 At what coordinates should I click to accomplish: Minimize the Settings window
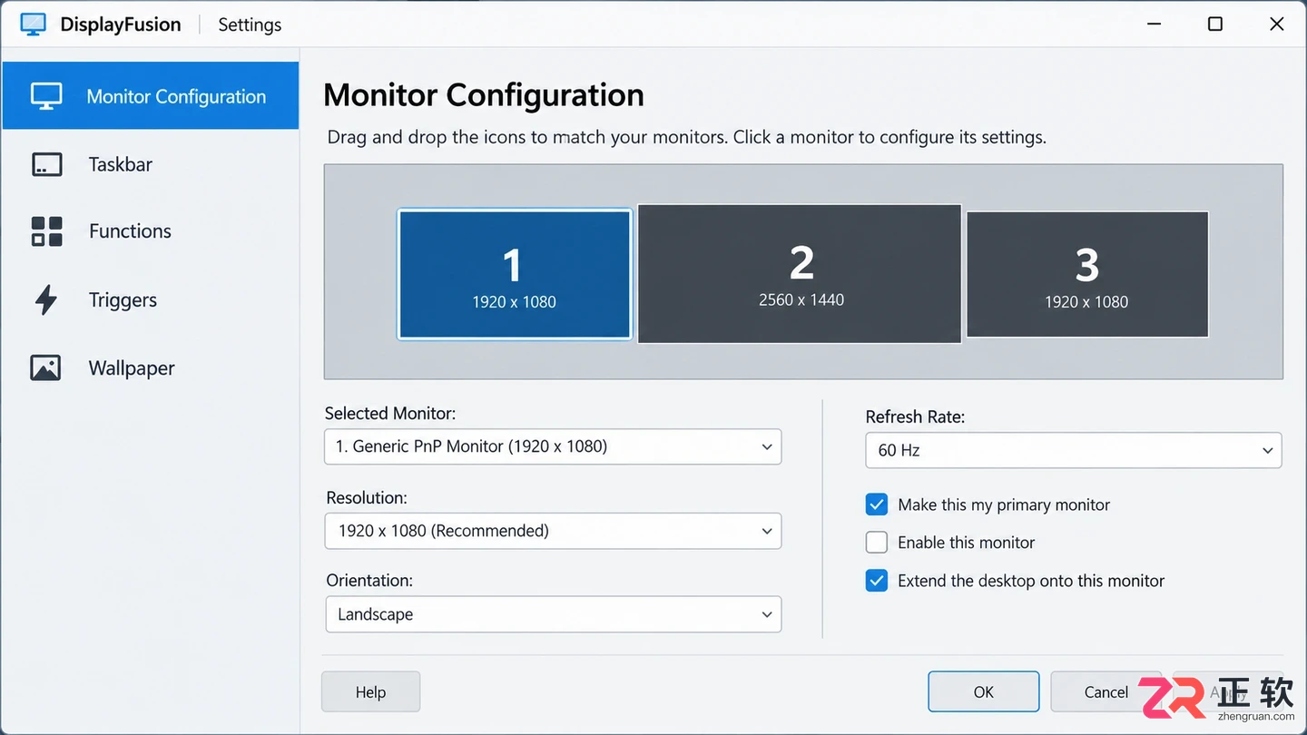click(1154, 24)
